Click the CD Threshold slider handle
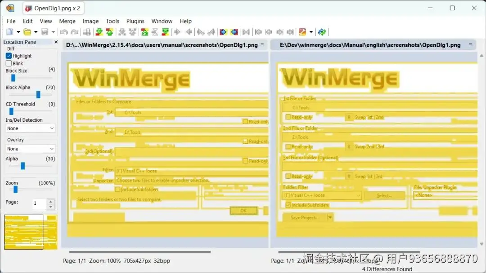 (11, 111)
